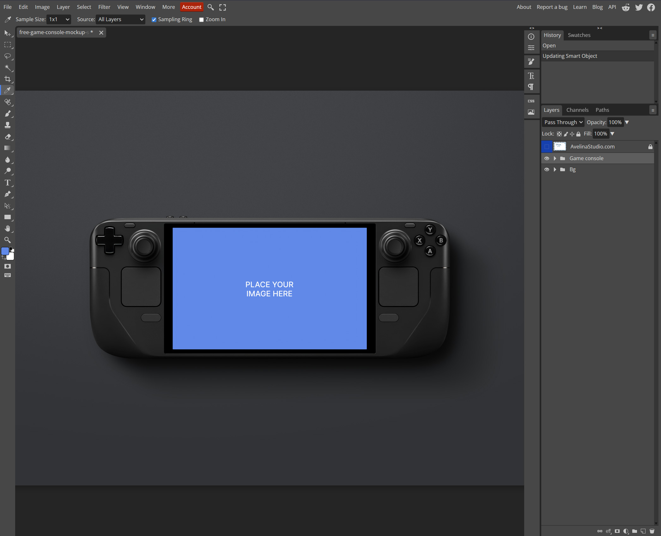Open the Report a bug link

coord(552,7)
